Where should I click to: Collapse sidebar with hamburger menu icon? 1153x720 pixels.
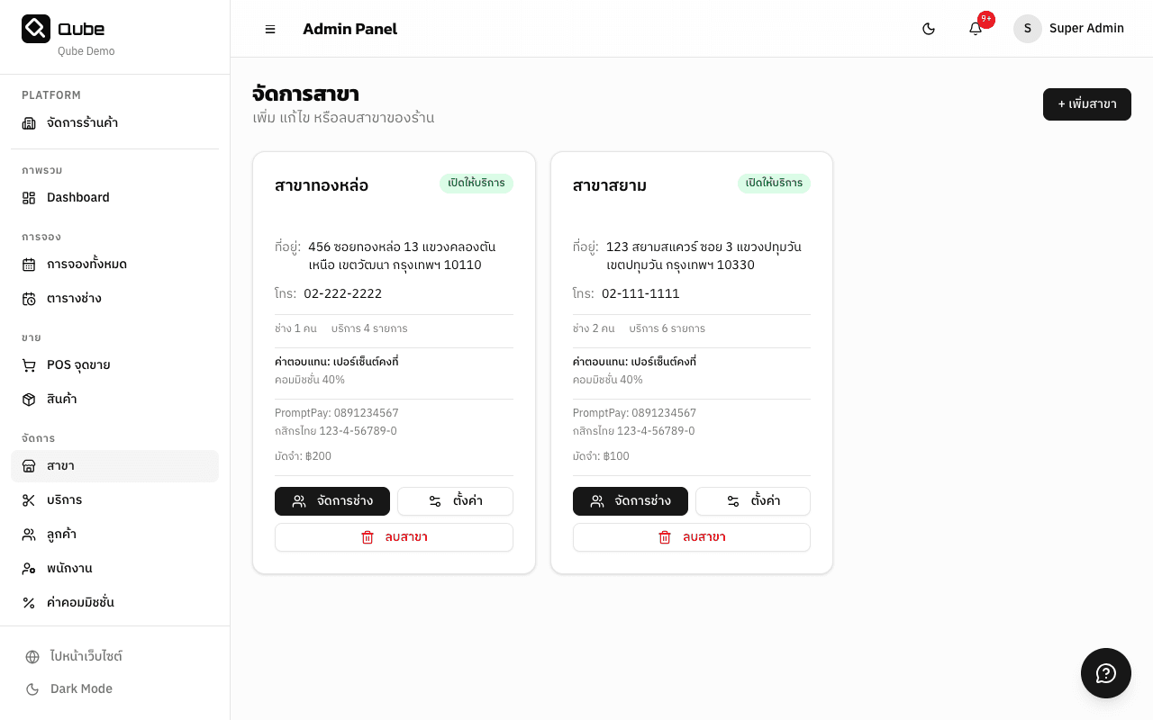coord(270,29)
